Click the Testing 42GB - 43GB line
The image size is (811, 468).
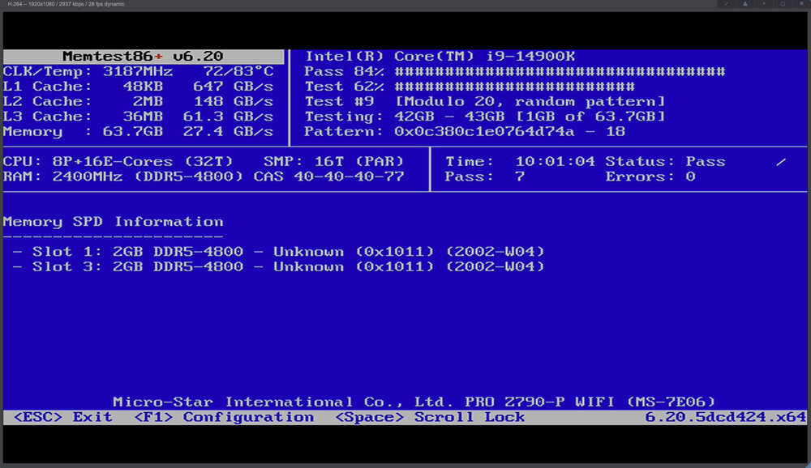pos(485,117)
